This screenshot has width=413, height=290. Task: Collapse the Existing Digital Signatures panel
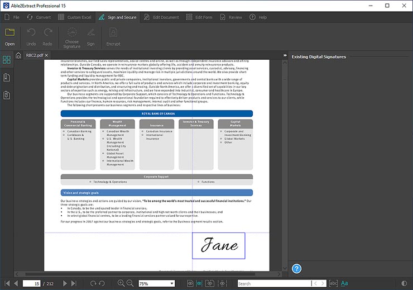(x=286, y=56)
